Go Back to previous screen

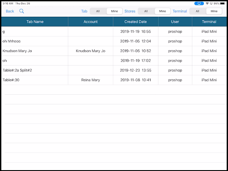pyautogui.click(x=10, y=11)
